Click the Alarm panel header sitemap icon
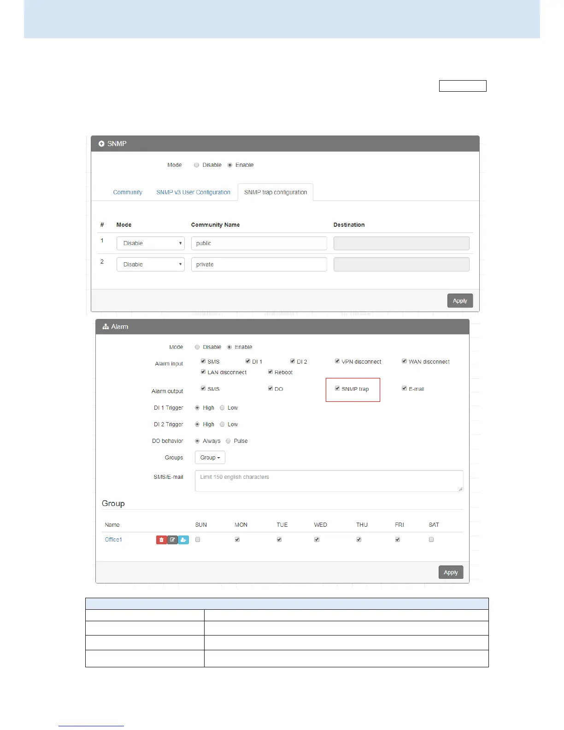This screenshot has width=564, height=730. pos(106,327)
